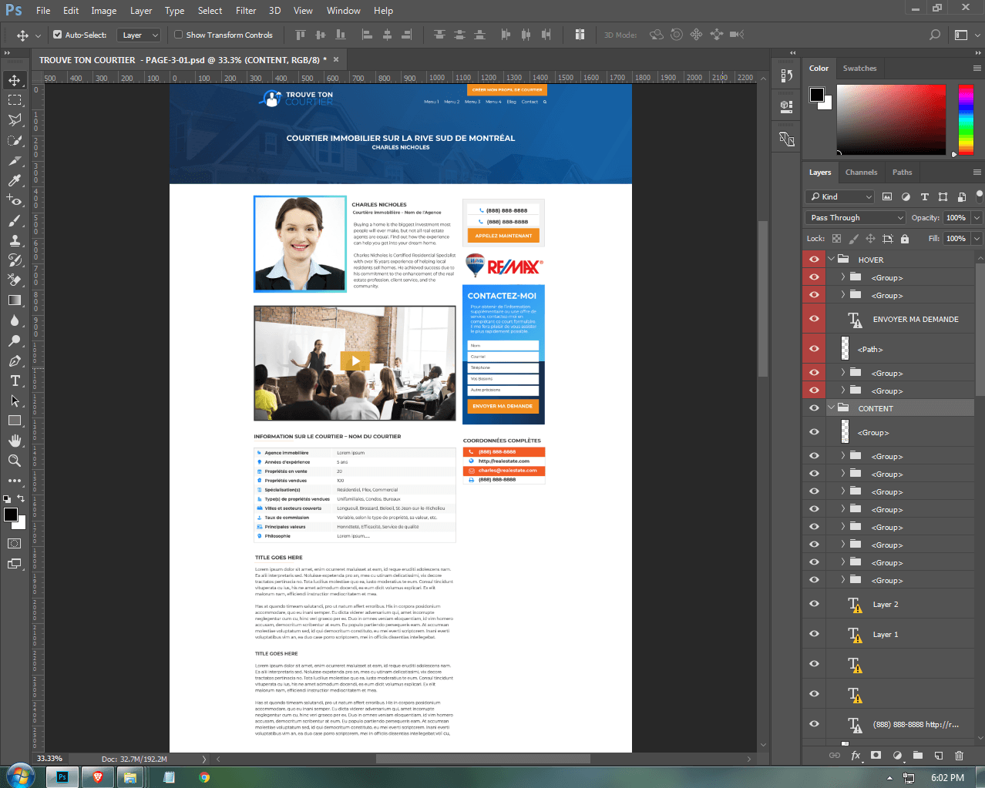Open the Pass Through blend mode dropdown
The height and width of the screenshot is (788, 985).
click(x=855, y=218)
